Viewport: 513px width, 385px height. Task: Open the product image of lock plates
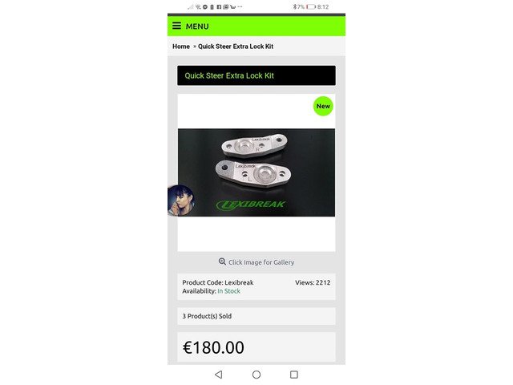pos(256,172)
